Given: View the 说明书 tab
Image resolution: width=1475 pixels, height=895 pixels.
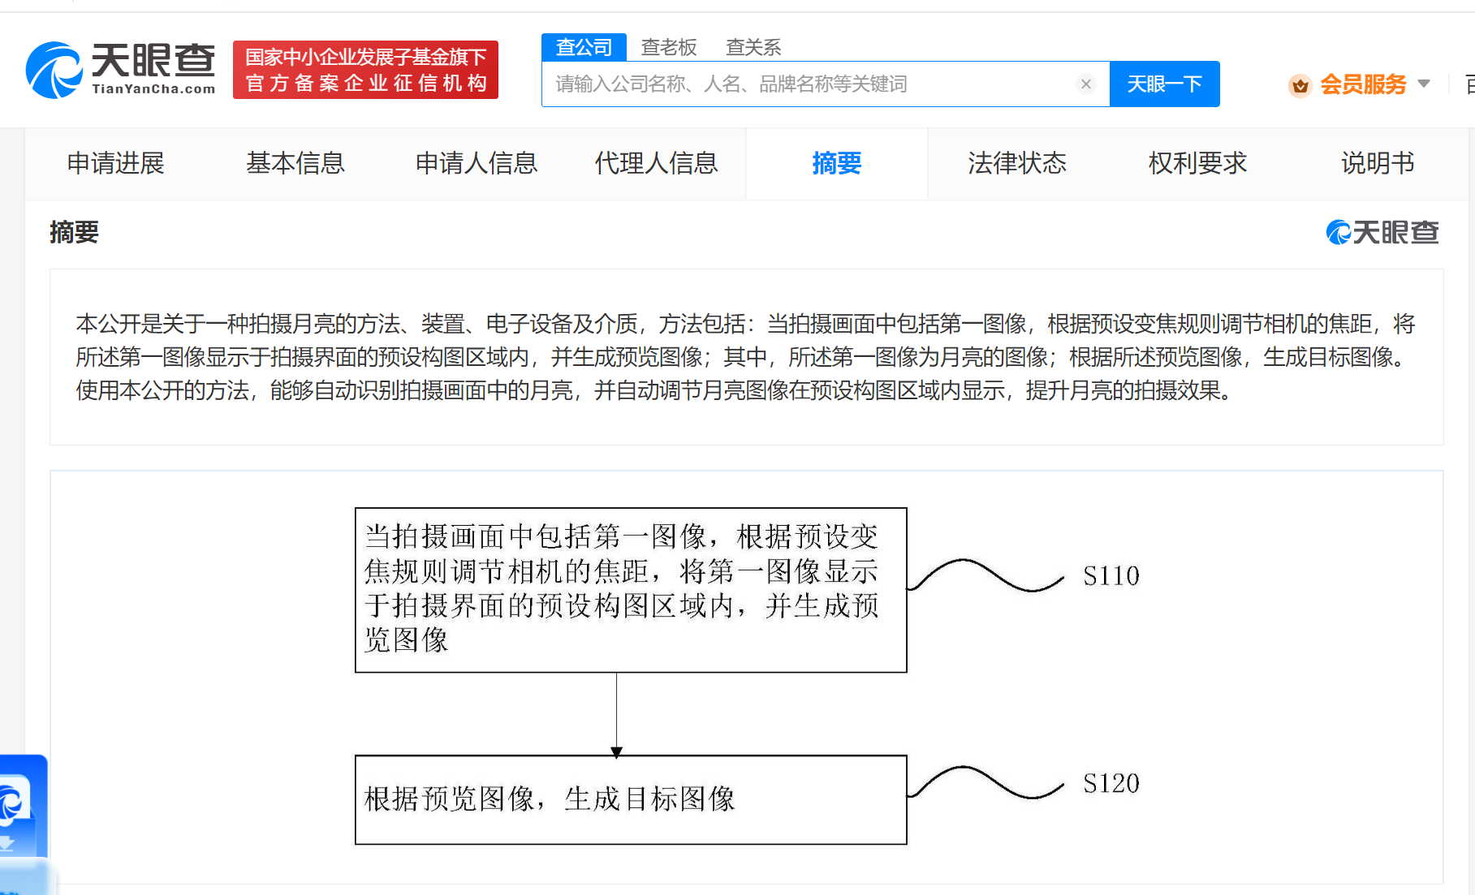Looking at the screenshot, I should [x=1377, y=164].
